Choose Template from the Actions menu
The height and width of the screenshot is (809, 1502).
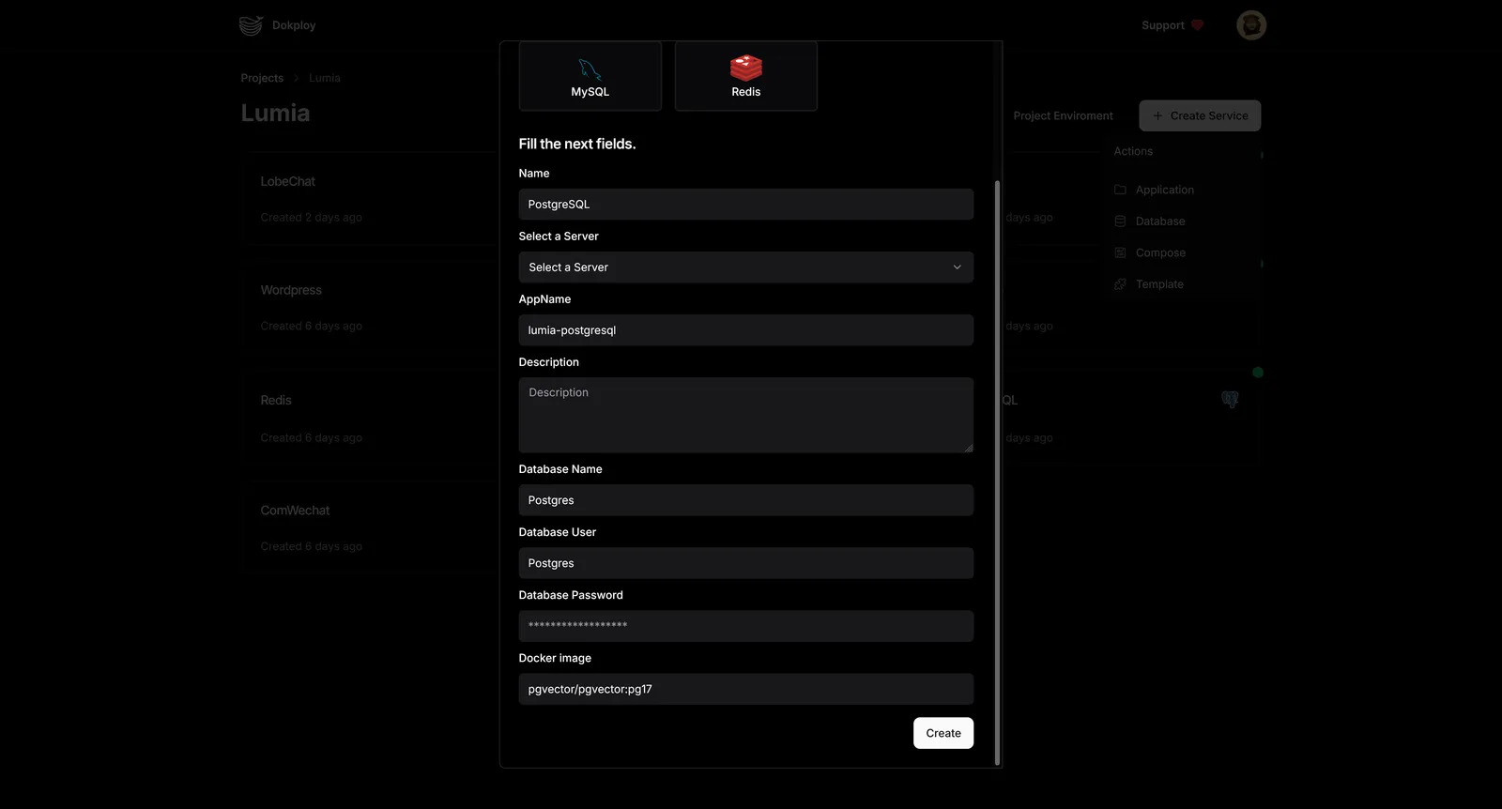click(1158, 284)
